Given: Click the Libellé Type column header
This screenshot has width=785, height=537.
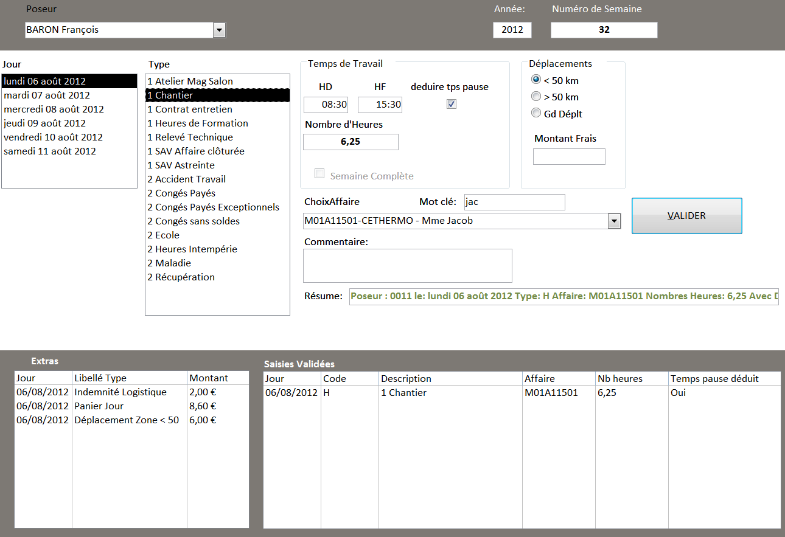Looking at the screenshot, I should click(130, 378).
